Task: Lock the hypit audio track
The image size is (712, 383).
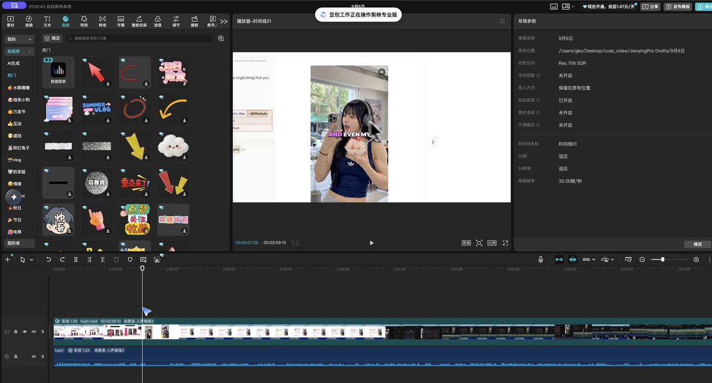Action: click(x=15, y=356)
